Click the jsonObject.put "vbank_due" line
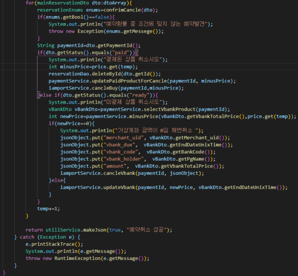This screenshot has height=276, width=298. pyautogui.click(x=146, y=145)
